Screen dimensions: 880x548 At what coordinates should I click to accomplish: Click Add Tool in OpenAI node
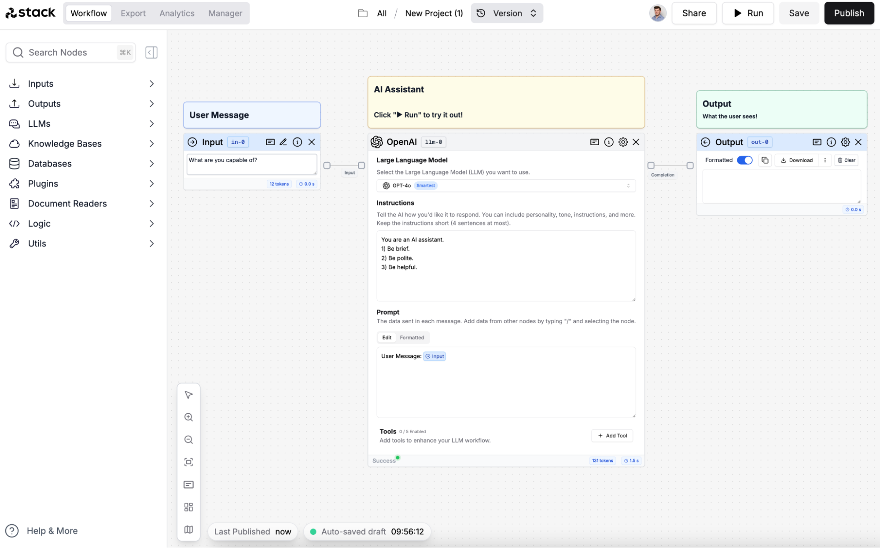pos(612,435)
